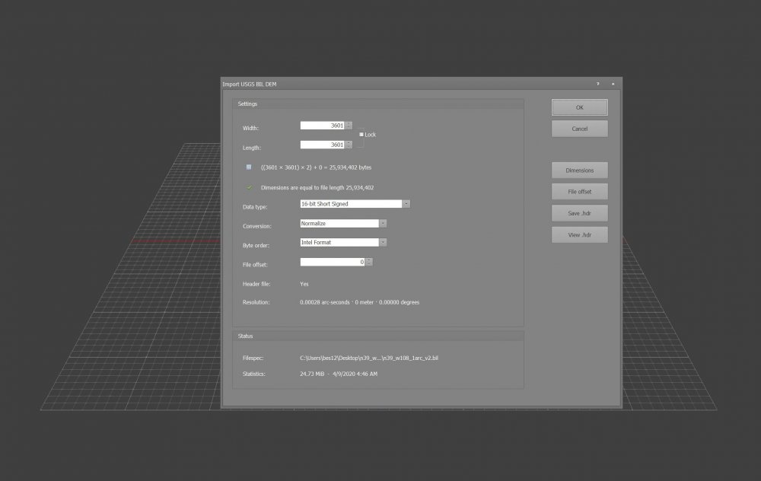Click the Dimensions button
761x481 pixels.
[579, 170]
